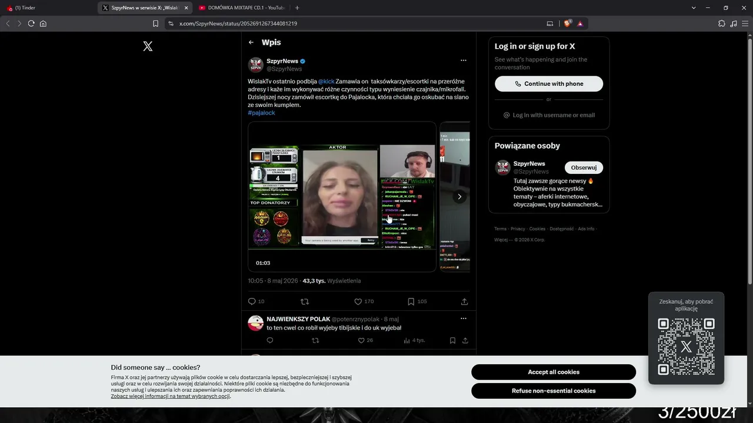Open the browser main menu
This screenshot has width=753, height=423.
745,23
